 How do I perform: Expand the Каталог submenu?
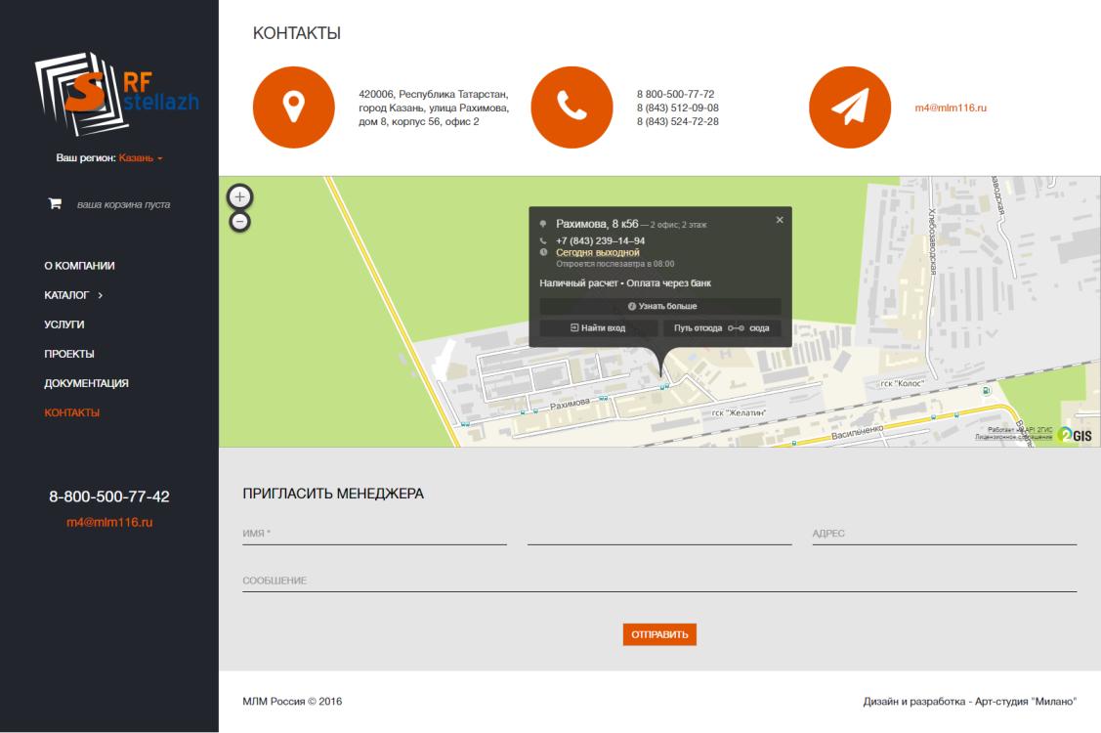73,294
